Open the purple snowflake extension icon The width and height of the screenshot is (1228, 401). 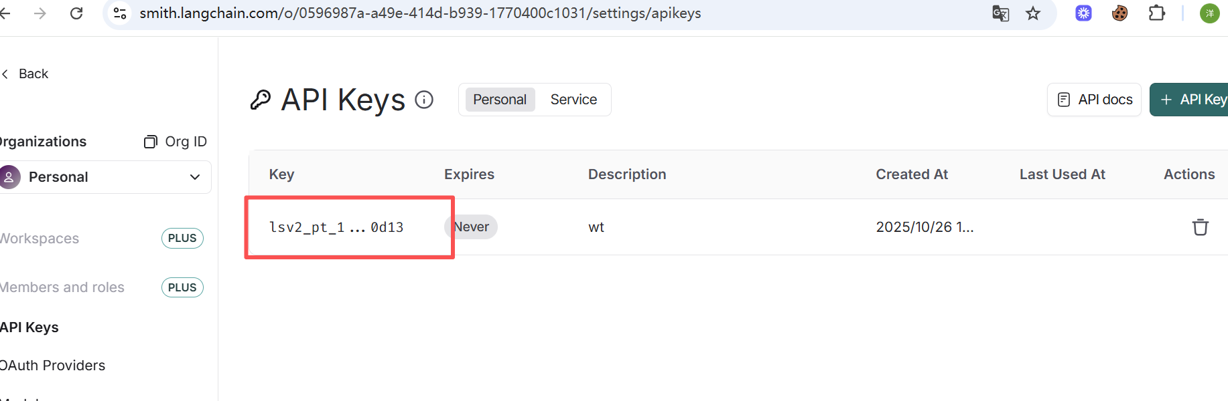1083,13
